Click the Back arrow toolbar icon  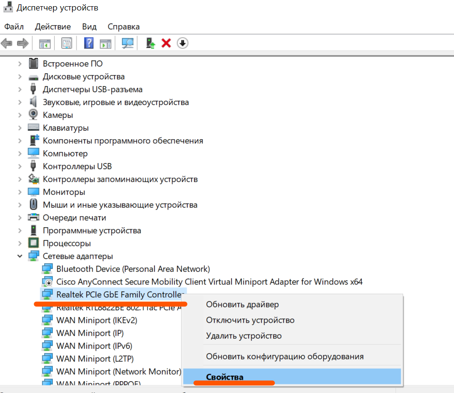[7, 43]
